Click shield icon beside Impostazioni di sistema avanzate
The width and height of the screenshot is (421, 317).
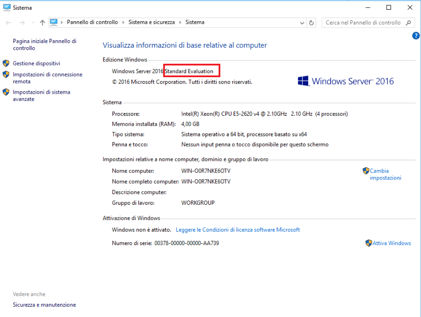(x=6, y=92)
